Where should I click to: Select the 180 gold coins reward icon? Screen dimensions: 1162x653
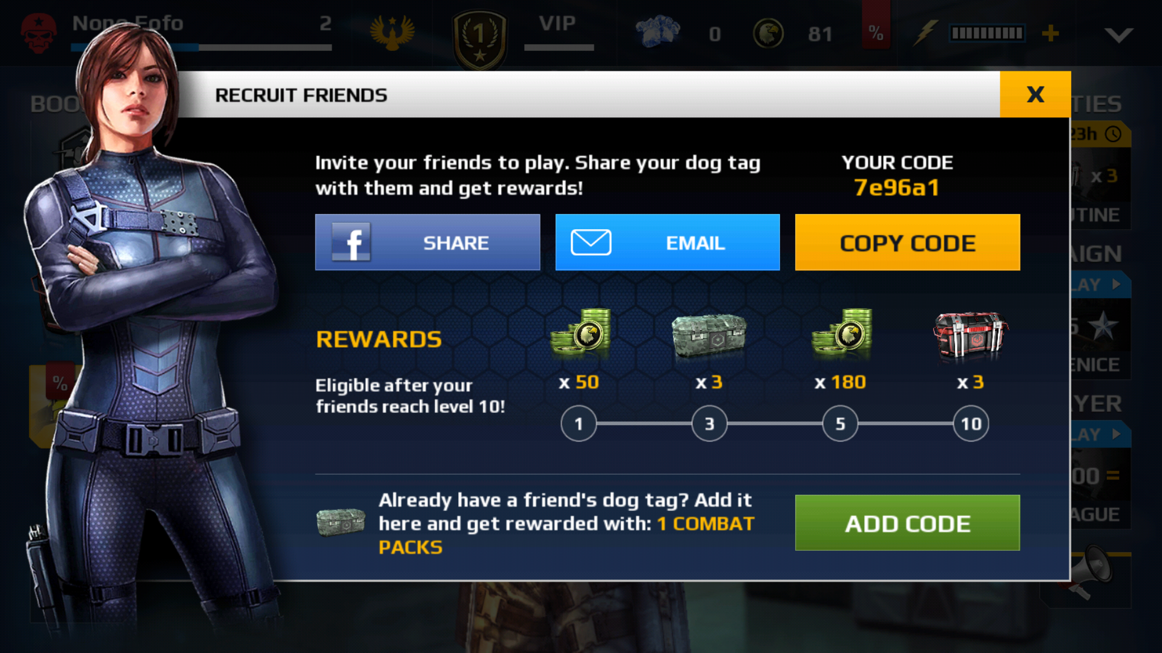(x=842, y=332)
